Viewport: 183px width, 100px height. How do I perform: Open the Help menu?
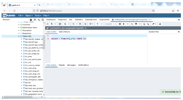click(46, 15)
